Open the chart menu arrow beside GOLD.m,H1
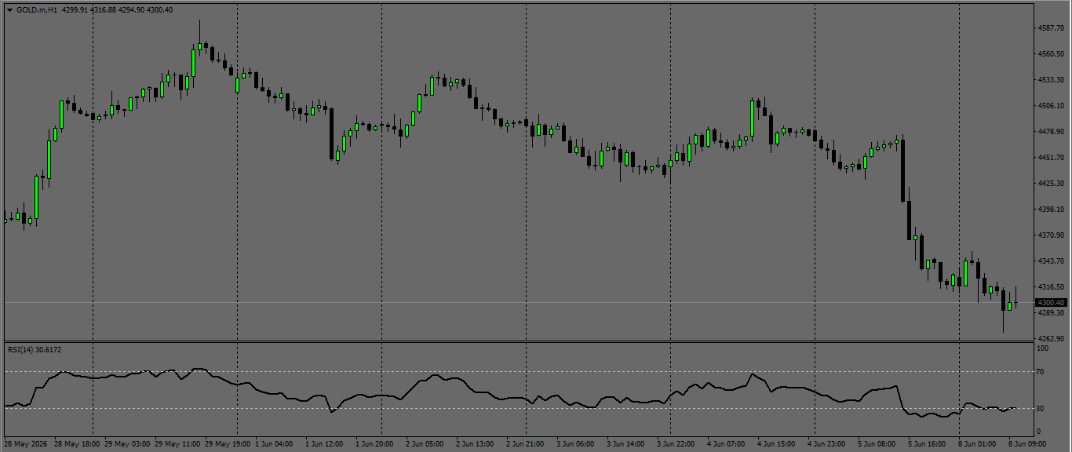Screen dimensions: 1072x452 pyautogui.click(x=9, y=9)
